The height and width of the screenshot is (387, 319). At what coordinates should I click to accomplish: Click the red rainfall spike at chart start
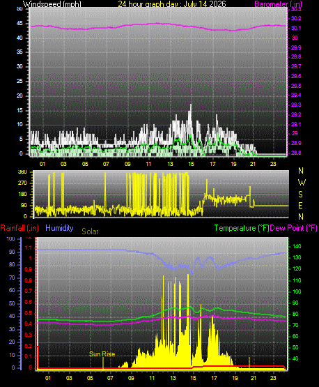coord(38,356)
